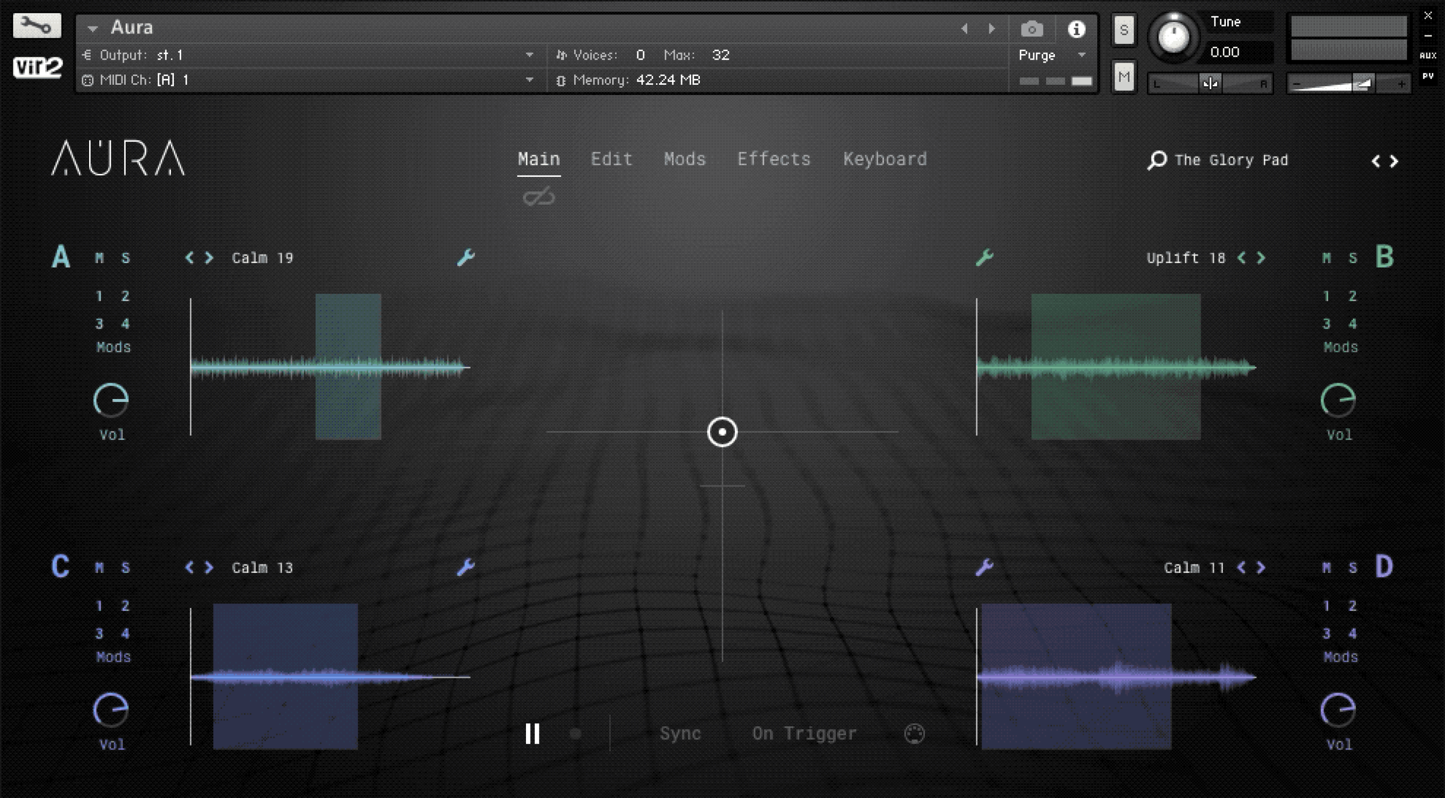Image resolution: width=1445 pixels, height=798 pixels.
Task: Click the link icon under Main tab
Action: click(x=539, y=198)
